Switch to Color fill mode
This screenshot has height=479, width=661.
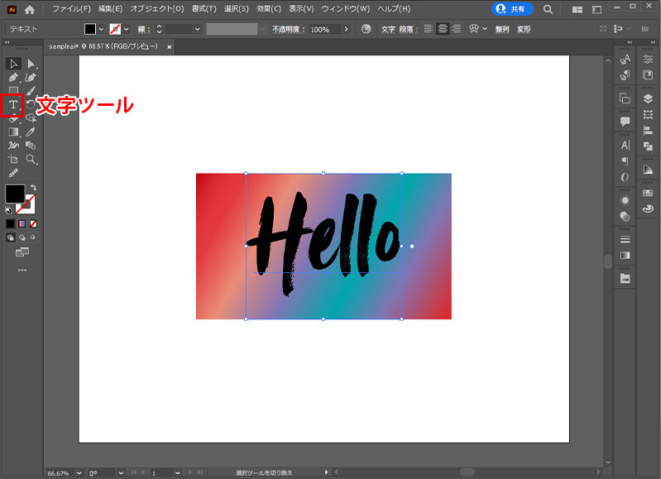click(11, 224)
